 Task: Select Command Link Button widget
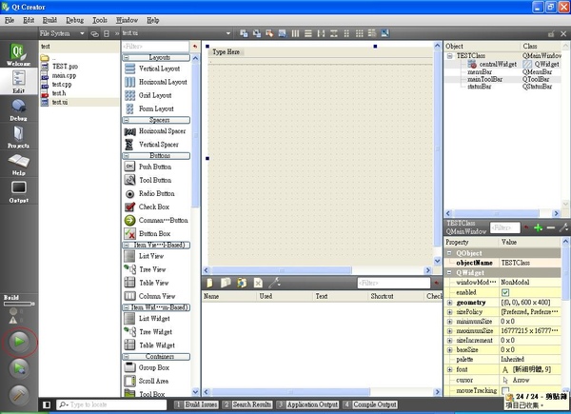point(156,220)
